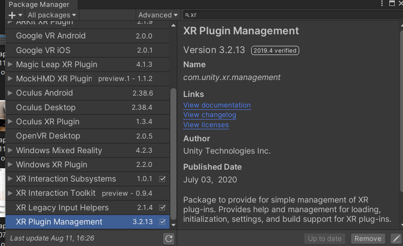
Task: Expand XR Interaction Toolkit versions
Action: pyautogui.click(x=10, y=193)
